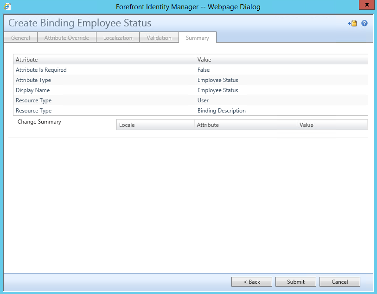Submit the binding with Submit button
The image size is (377, 294).
point(296,282)
